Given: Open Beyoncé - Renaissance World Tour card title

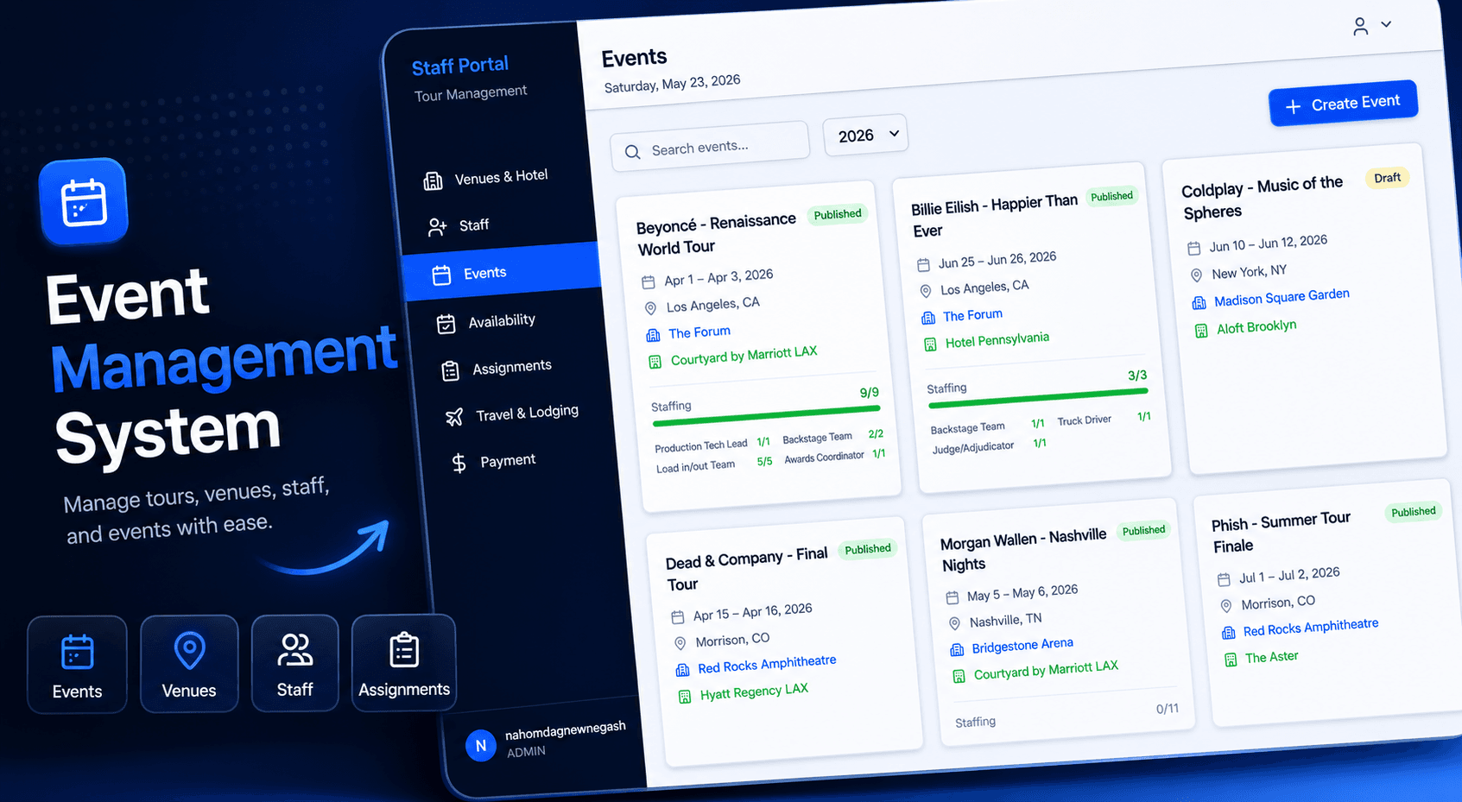Looking at the screenshot, I should point(716,234).
